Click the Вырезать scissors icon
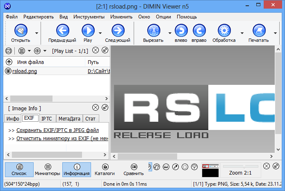Screen dimensions: 285x191 pos(154,30)
